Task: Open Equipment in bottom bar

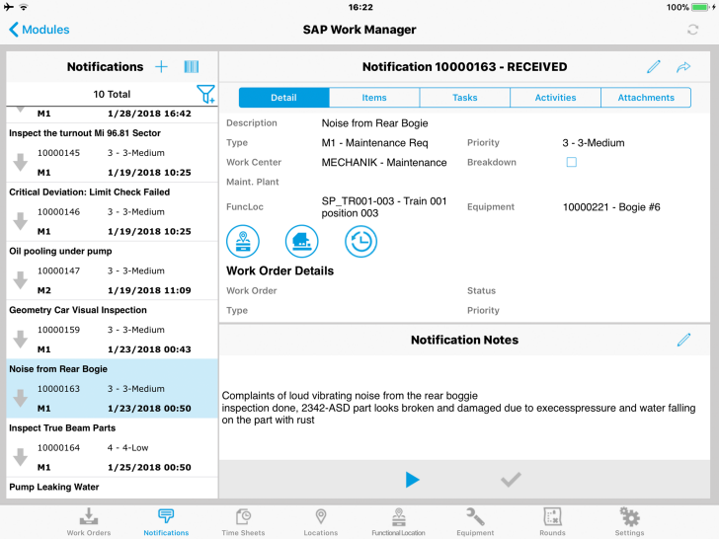Action: click(x=475, y=521)
